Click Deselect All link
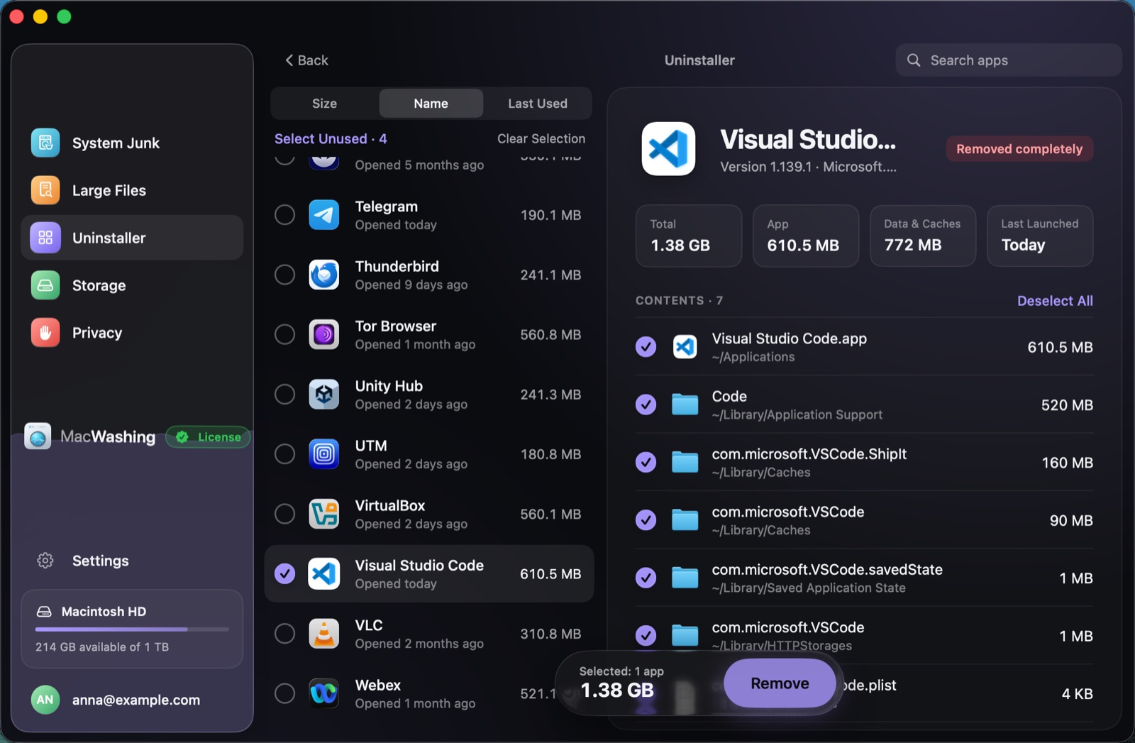This screenshot has height=743, width=1135. click(x=1055, y=301)
